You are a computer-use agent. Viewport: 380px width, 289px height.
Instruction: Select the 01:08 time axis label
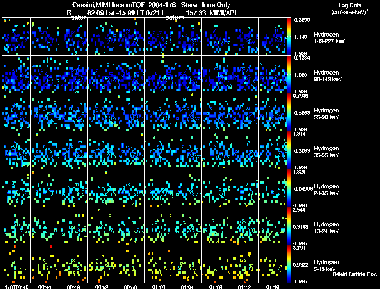(x=216, y=287)
